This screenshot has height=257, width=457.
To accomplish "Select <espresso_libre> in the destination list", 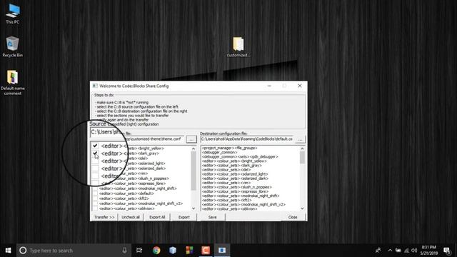I will click(x=235, y=191).
